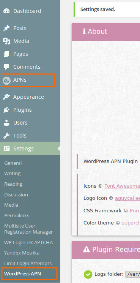Open Media under Settings submenu
The image size is (140, 283).
click(x=11, y=205)
